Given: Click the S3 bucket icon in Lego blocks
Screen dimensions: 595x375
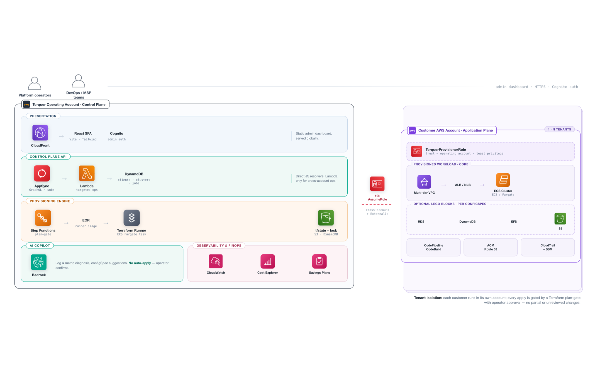Looking at the screenshot, I should pyautogui.click(x=560, y=219).
